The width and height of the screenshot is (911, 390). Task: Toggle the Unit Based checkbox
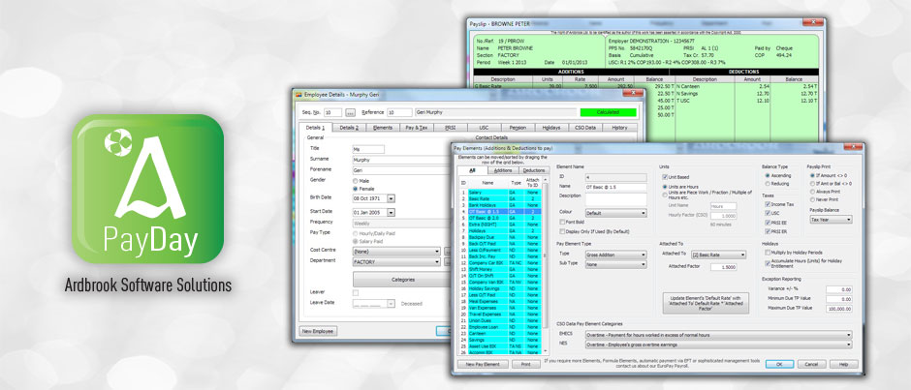pos(665,177)
